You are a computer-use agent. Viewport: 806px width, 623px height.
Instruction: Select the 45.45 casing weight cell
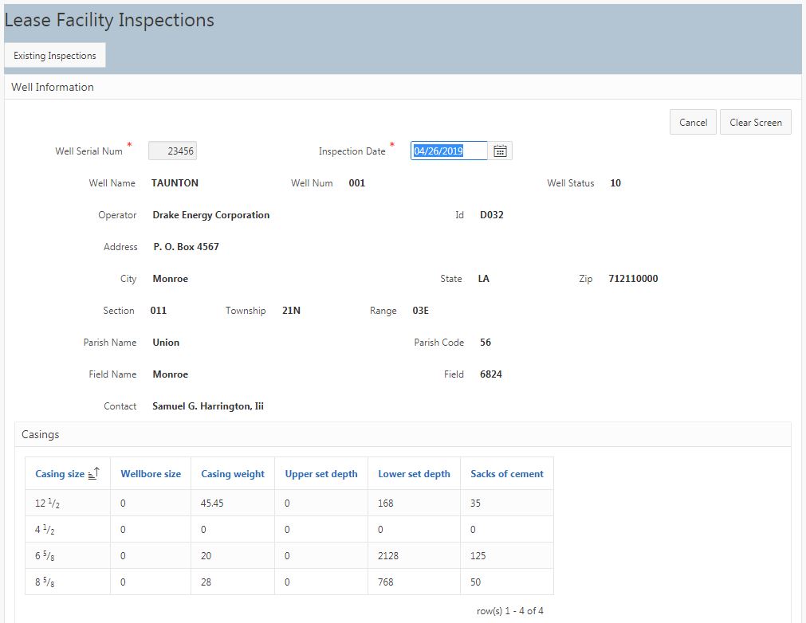click(x=212, y=503)
